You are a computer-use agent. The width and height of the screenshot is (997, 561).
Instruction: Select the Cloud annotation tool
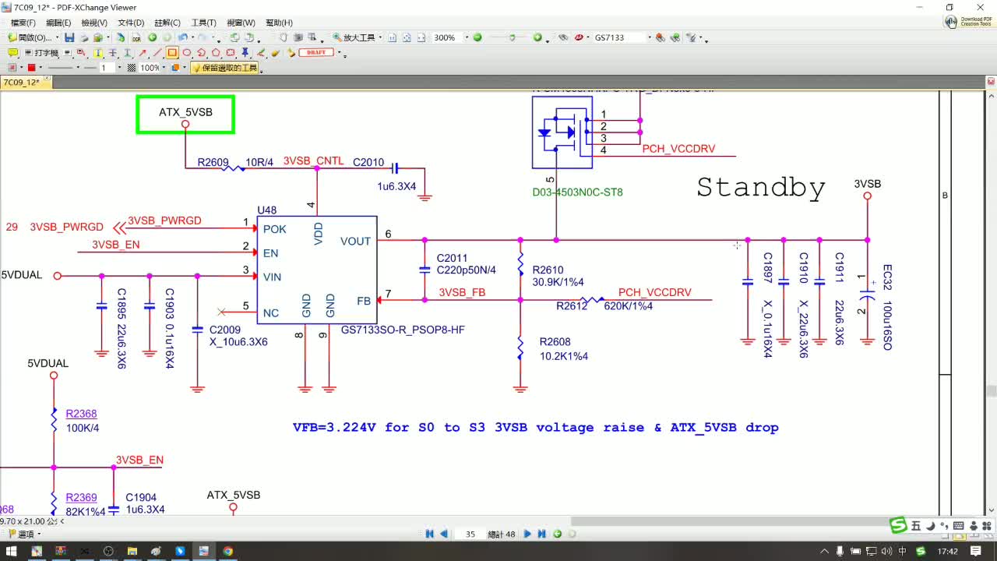231,53
